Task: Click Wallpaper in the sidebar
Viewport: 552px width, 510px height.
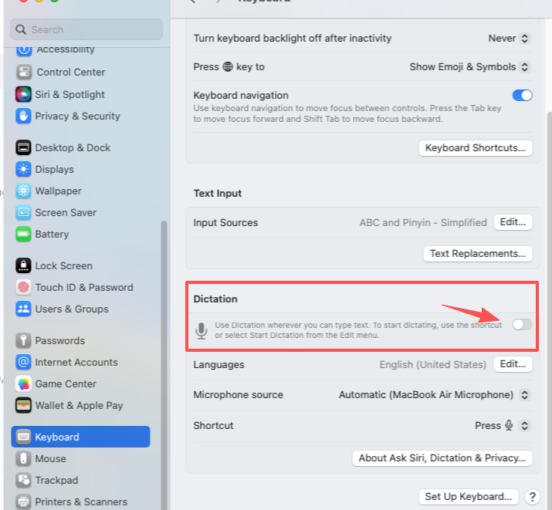Action: [58, 191]
